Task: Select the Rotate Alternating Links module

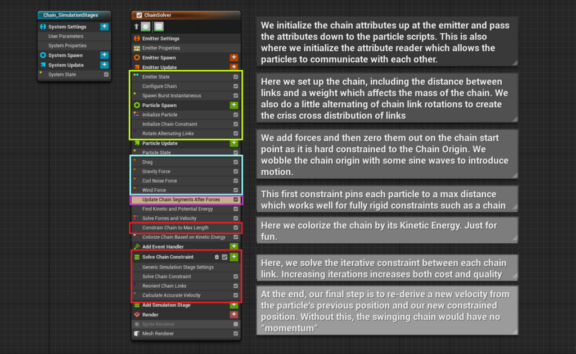Action: click(x=186, y=134)
